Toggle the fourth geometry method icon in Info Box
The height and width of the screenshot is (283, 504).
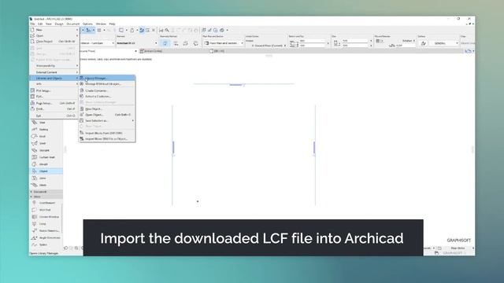pos(195,43)
